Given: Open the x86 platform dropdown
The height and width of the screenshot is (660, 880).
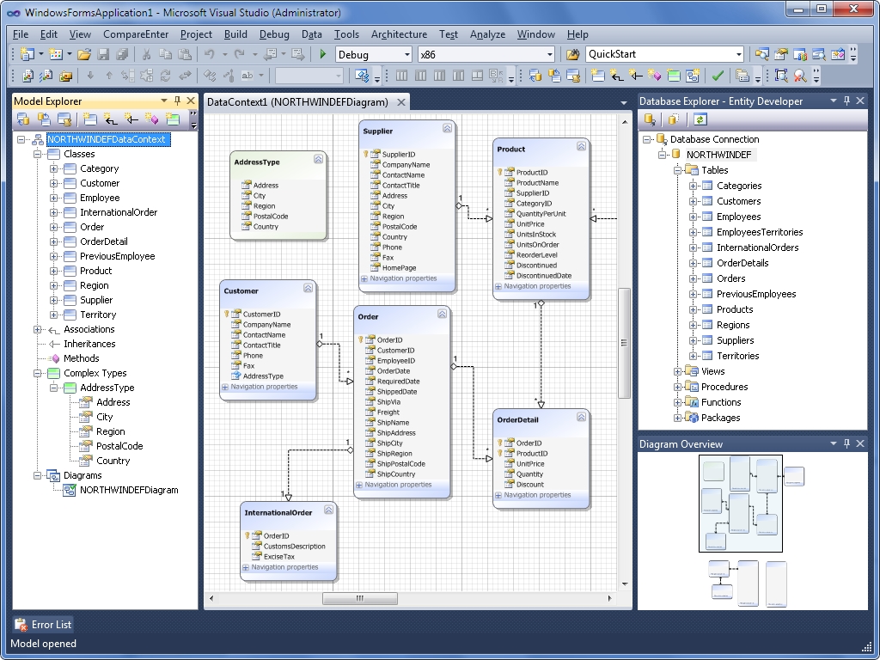Looking at the screenshot, I should pos(550,54).
